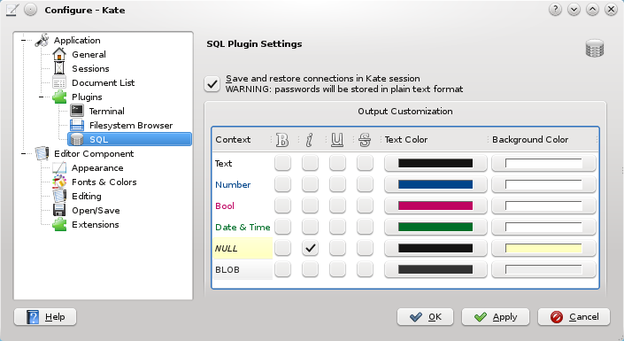Change Text context text color

point(435,163)
